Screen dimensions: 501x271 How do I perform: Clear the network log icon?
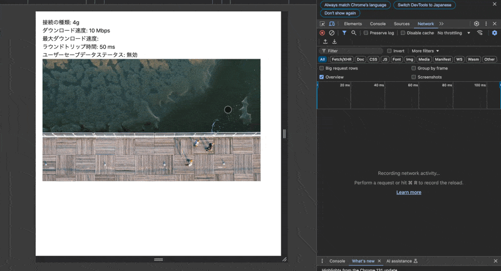click(332, 33)
